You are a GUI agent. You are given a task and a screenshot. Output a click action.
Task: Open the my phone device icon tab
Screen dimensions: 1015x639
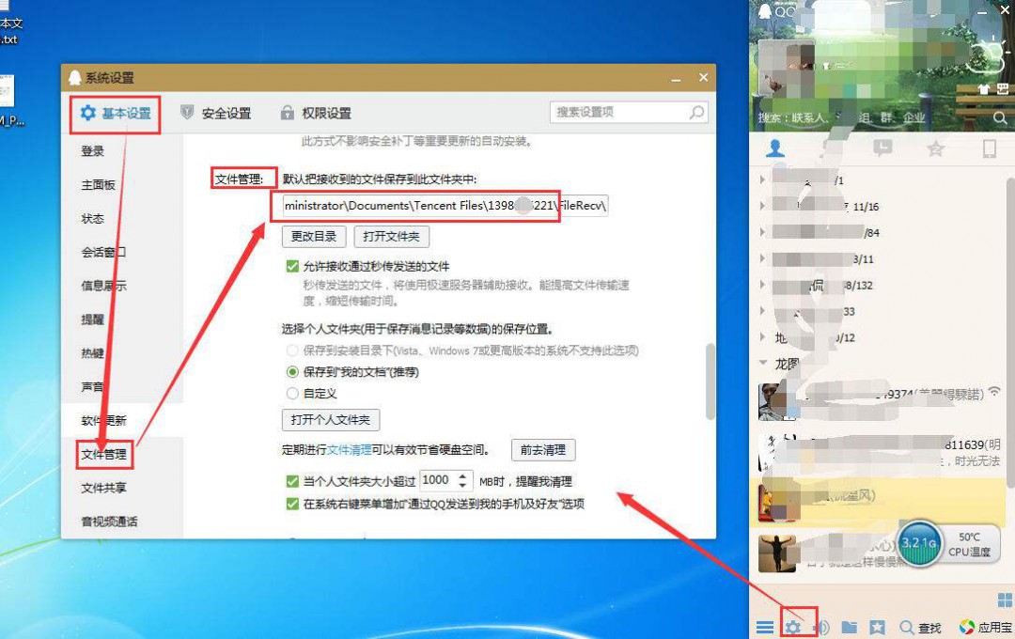(989, 148)
